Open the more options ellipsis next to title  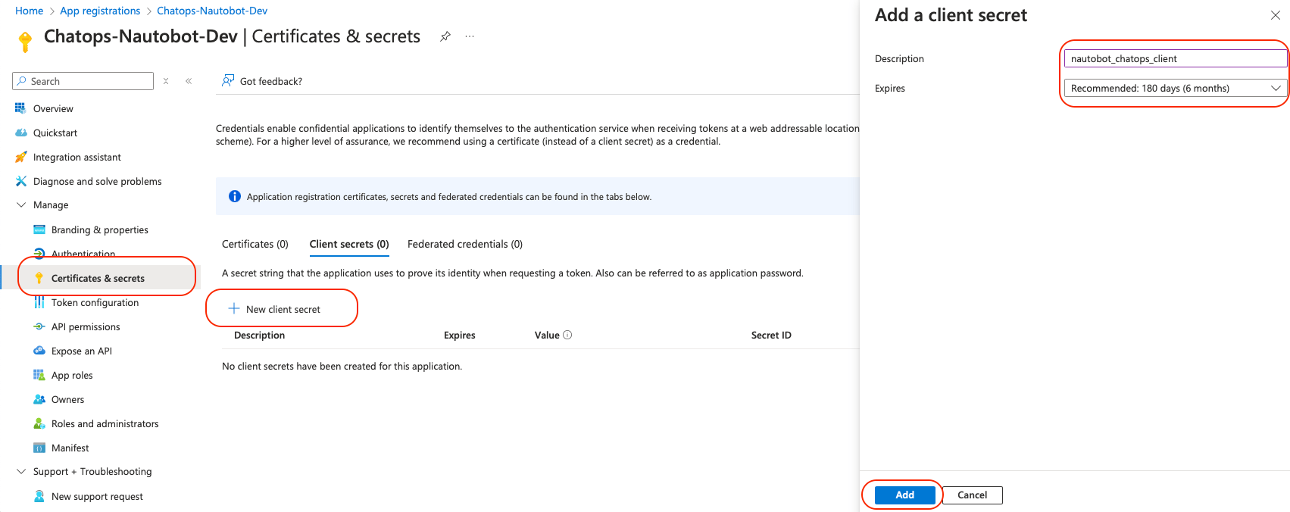[x=470, y=36]
